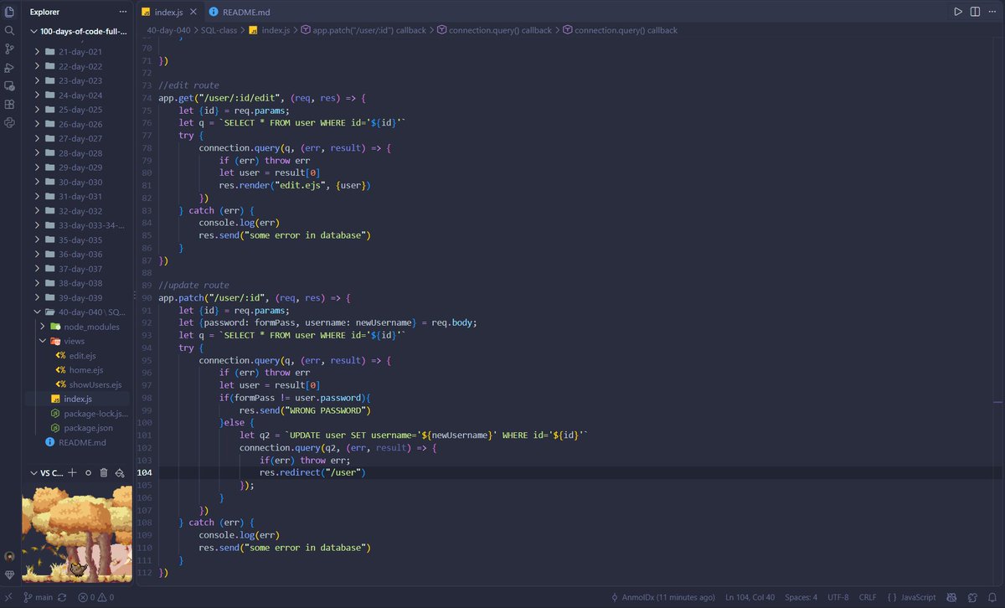Image resolution: width=1005 pixels, height=608 pixels.
Task: Select index.js in the breadcrumb
Action: [270, 30]
